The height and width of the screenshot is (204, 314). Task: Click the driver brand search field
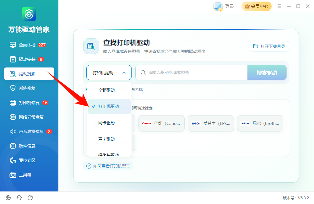pyautogui.click(x=192, y=72)
